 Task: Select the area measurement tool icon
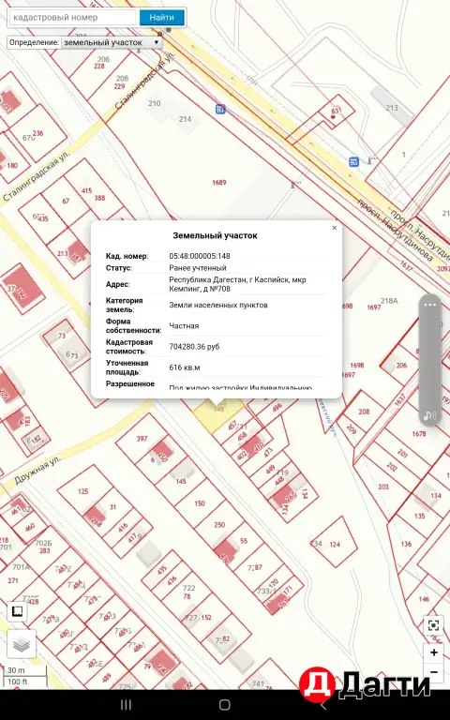coord(17,611)
